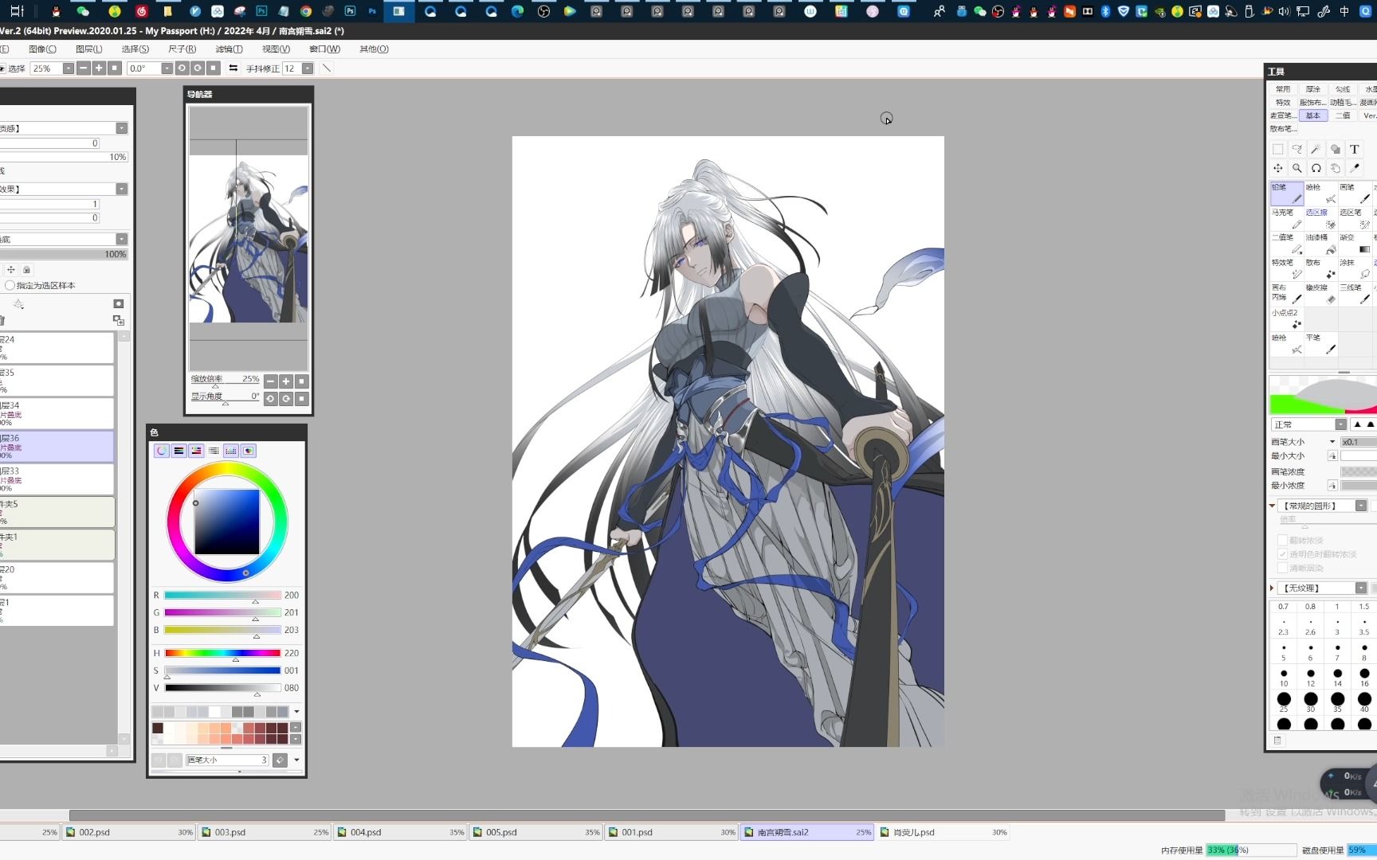1377x860 pixels.
Task: Select the Text tool
Action: click(x=1355, y=149)
